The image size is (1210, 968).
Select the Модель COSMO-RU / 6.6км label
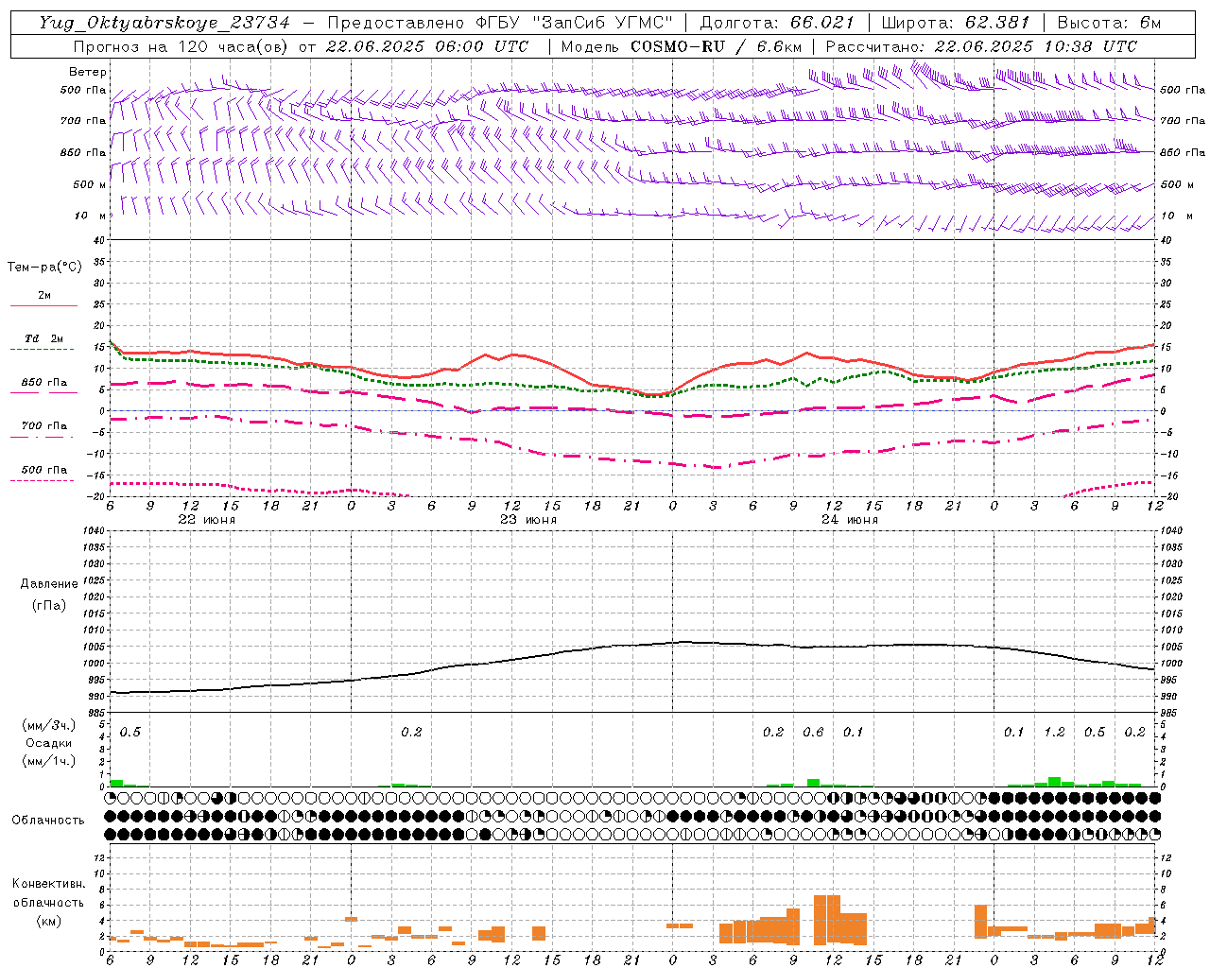pos(682,46)
